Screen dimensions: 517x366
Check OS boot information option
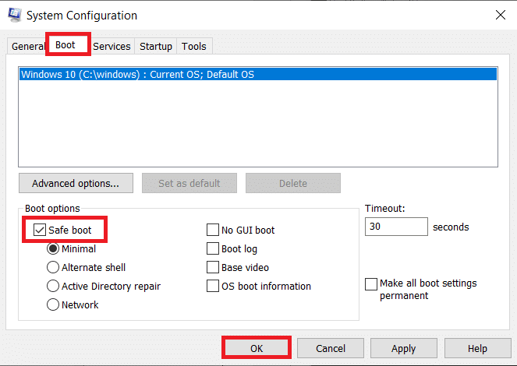point(213,287)
